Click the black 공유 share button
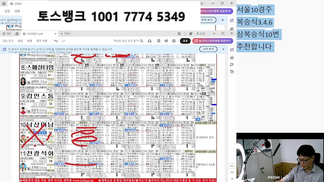Screen dimensions: 324x182 [185, 41]
